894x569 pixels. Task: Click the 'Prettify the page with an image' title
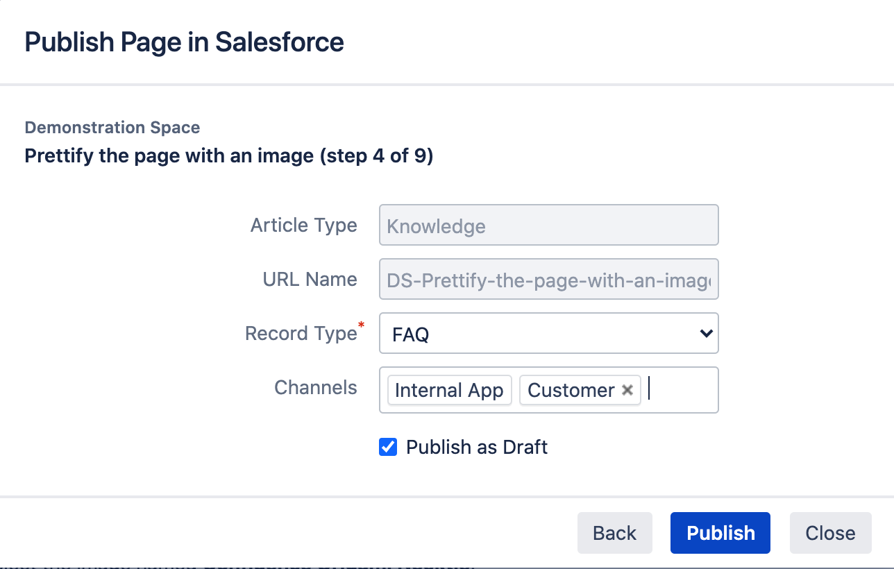(228, 156)
